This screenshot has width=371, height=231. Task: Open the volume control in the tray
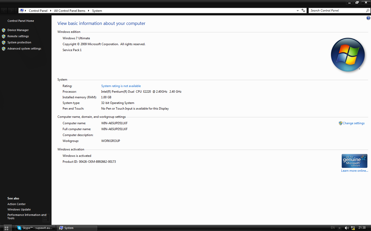pos(347,228)
